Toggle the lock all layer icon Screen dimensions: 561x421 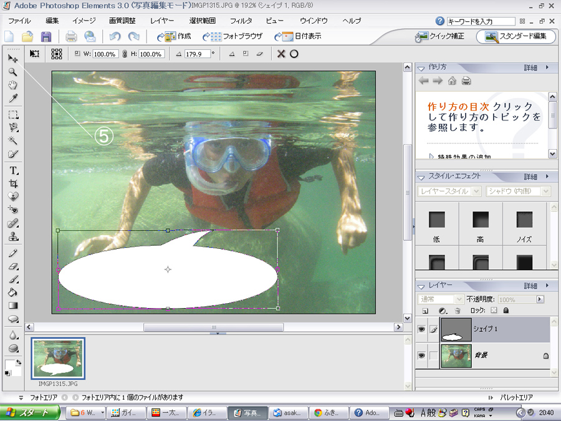coord(506,310)
